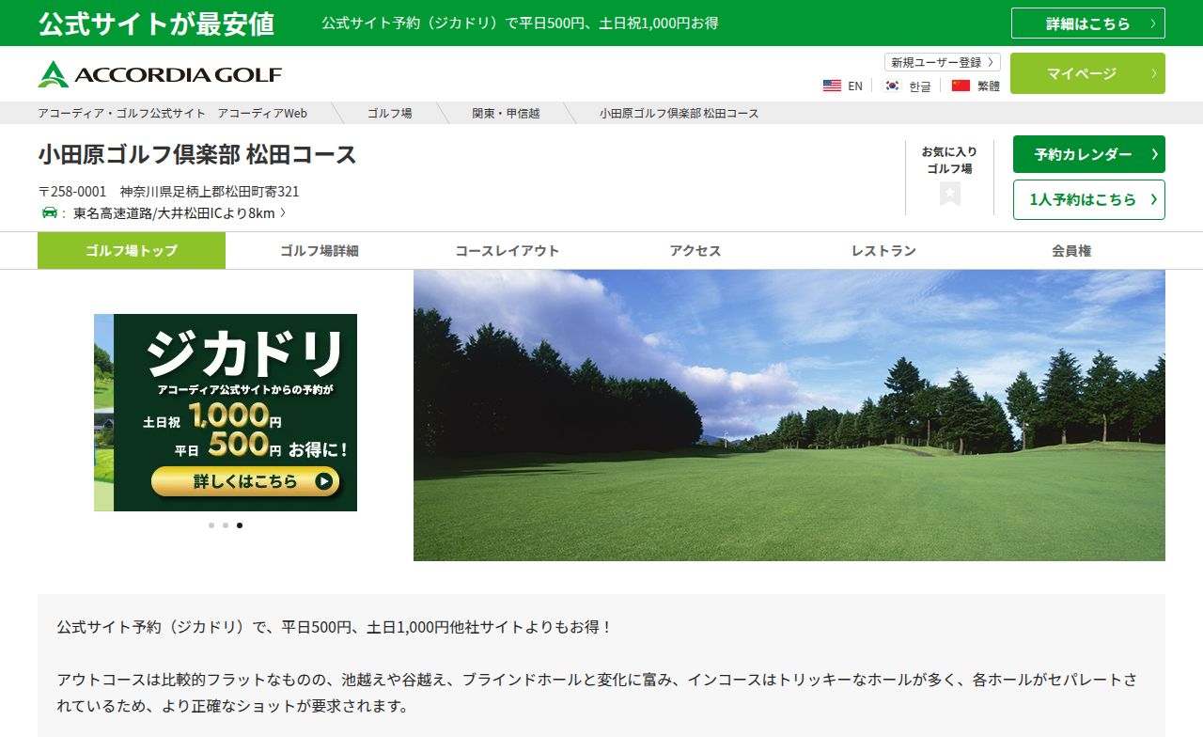Open マイページ button
Screen dimensions: 1203x752
(x=1087, y=73)
